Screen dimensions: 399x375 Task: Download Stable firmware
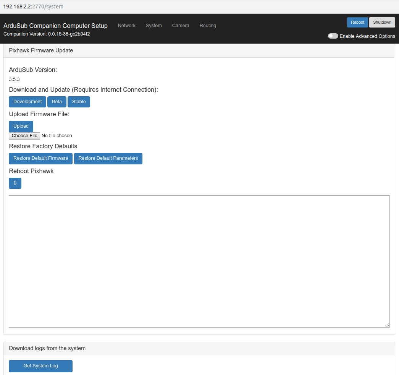tap(79, 102)
